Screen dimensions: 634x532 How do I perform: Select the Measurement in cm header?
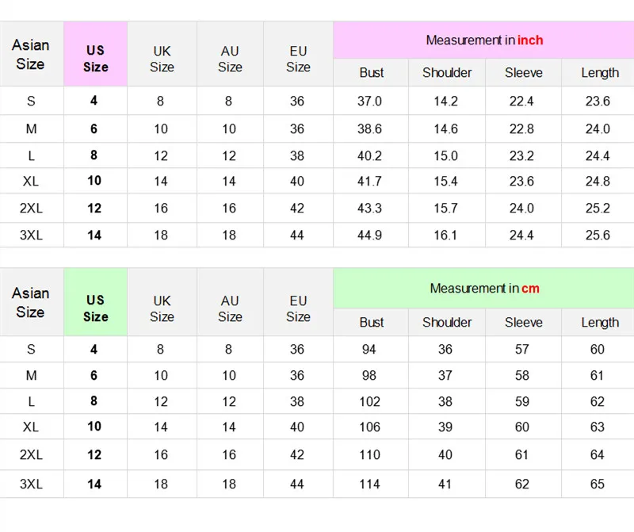484,289
